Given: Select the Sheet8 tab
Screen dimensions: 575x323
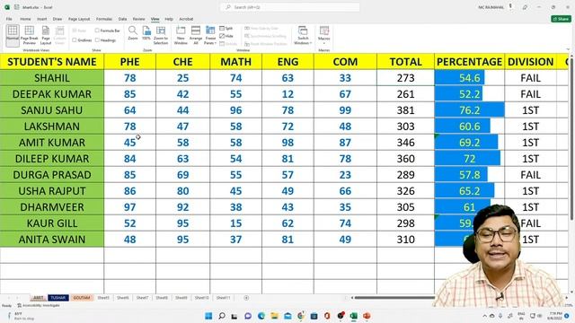Looking at the screenshot, I should pos(162,298).
